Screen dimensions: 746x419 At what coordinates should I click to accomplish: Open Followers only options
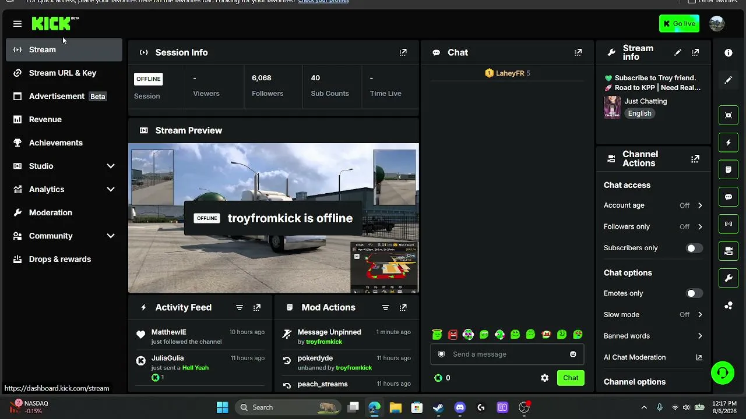[653, 227]
